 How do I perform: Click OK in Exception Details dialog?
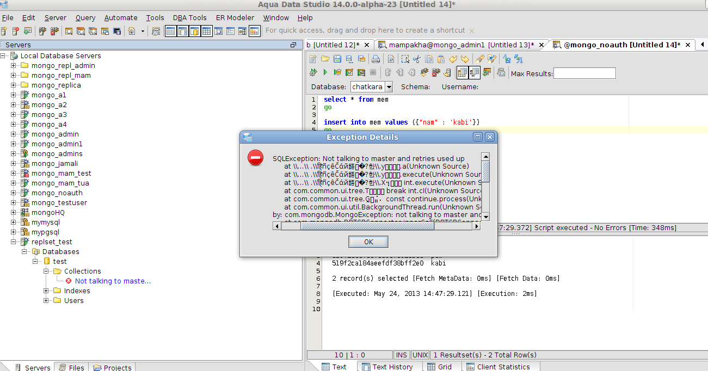pyautogui.click(x=368, y=242)
